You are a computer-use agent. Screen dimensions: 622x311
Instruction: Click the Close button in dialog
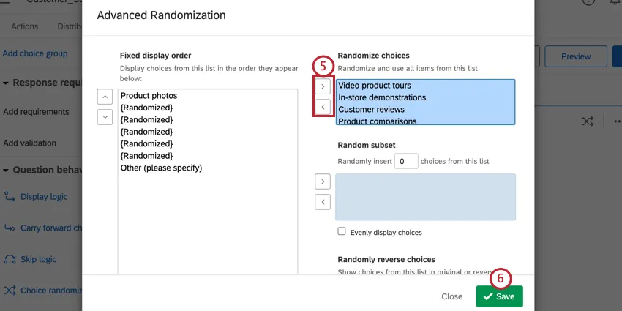tap(451, 296)
